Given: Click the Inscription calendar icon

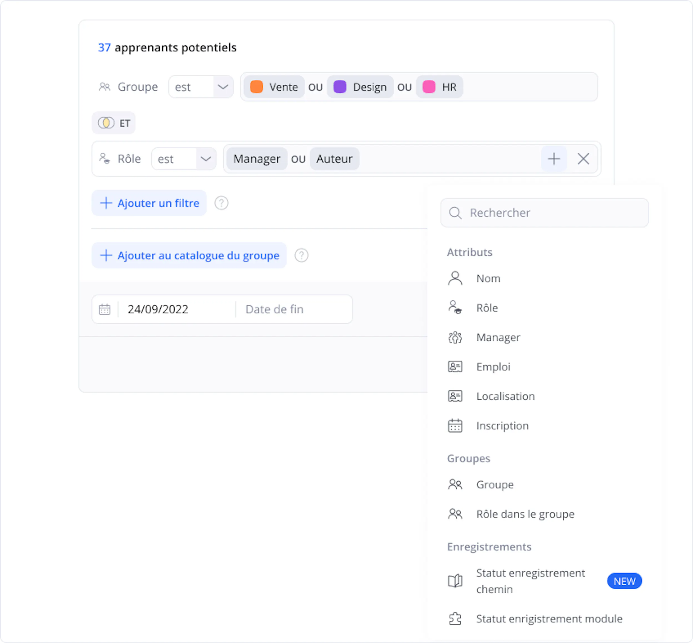Looking at the screenshot, I should [455, 426].
